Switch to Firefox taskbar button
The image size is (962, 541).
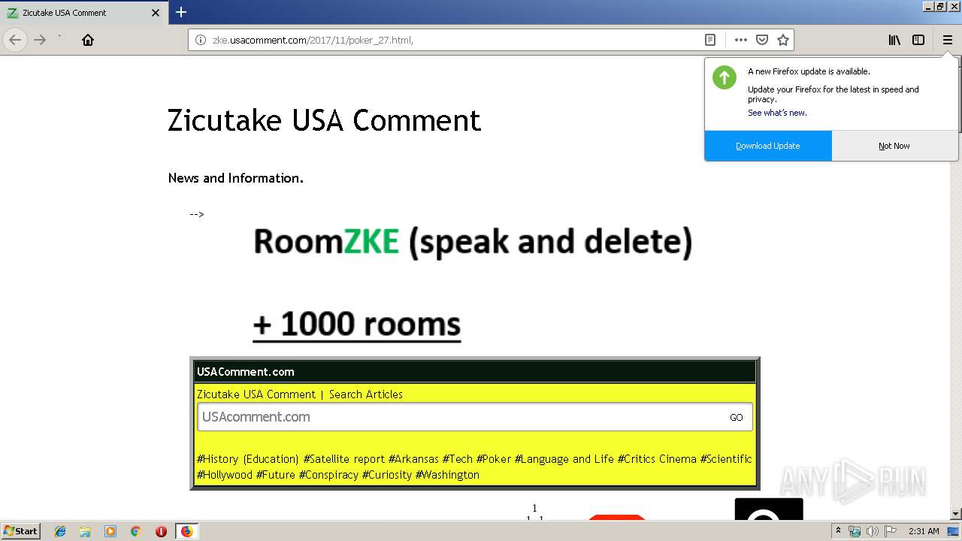[186, 531]
